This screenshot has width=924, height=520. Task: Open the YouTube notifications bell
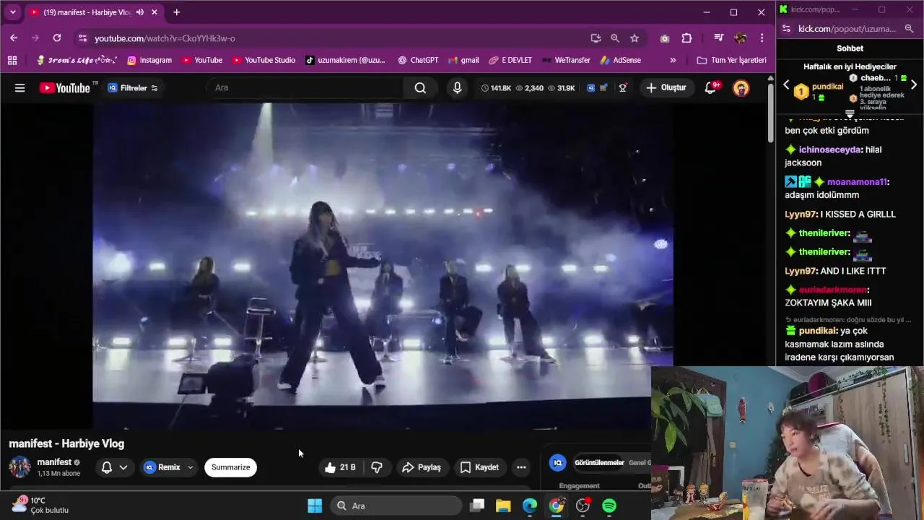click(711, 88)
